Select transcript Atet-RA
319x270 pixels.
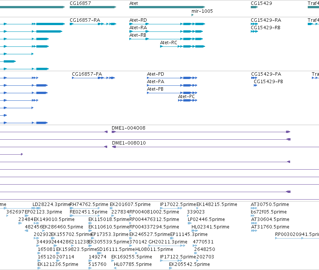click(138, 28)
